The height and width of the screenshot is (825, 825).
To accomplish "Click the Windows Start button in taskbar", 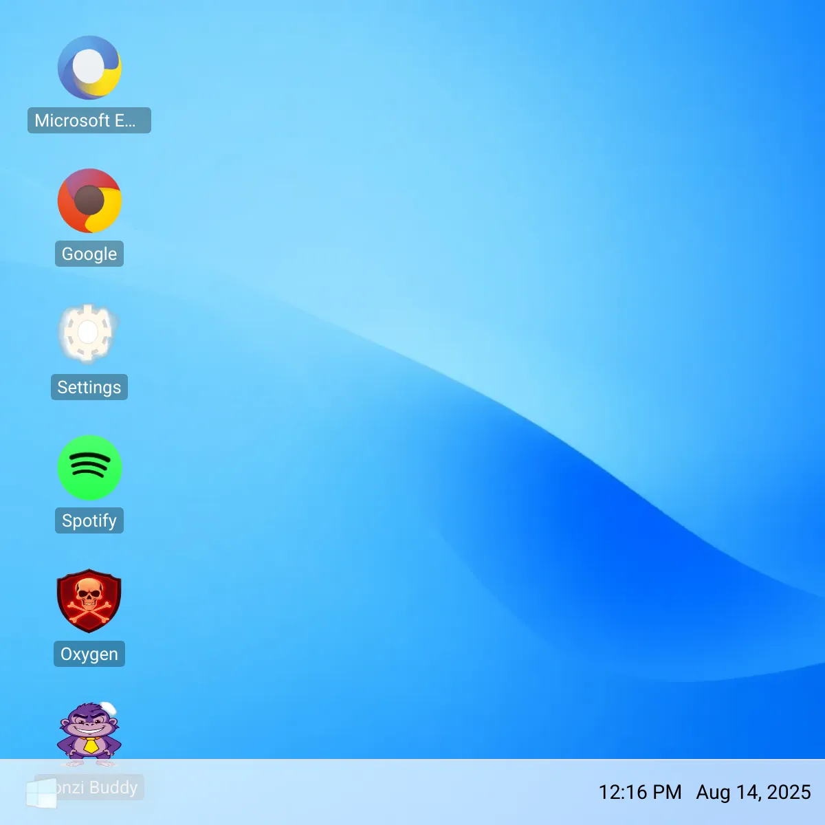I will [41, 793].
